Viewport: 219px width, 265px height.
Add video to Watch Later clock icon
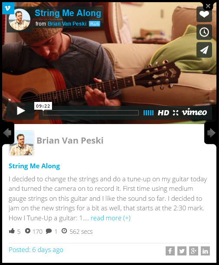click(x=204, y=32)
